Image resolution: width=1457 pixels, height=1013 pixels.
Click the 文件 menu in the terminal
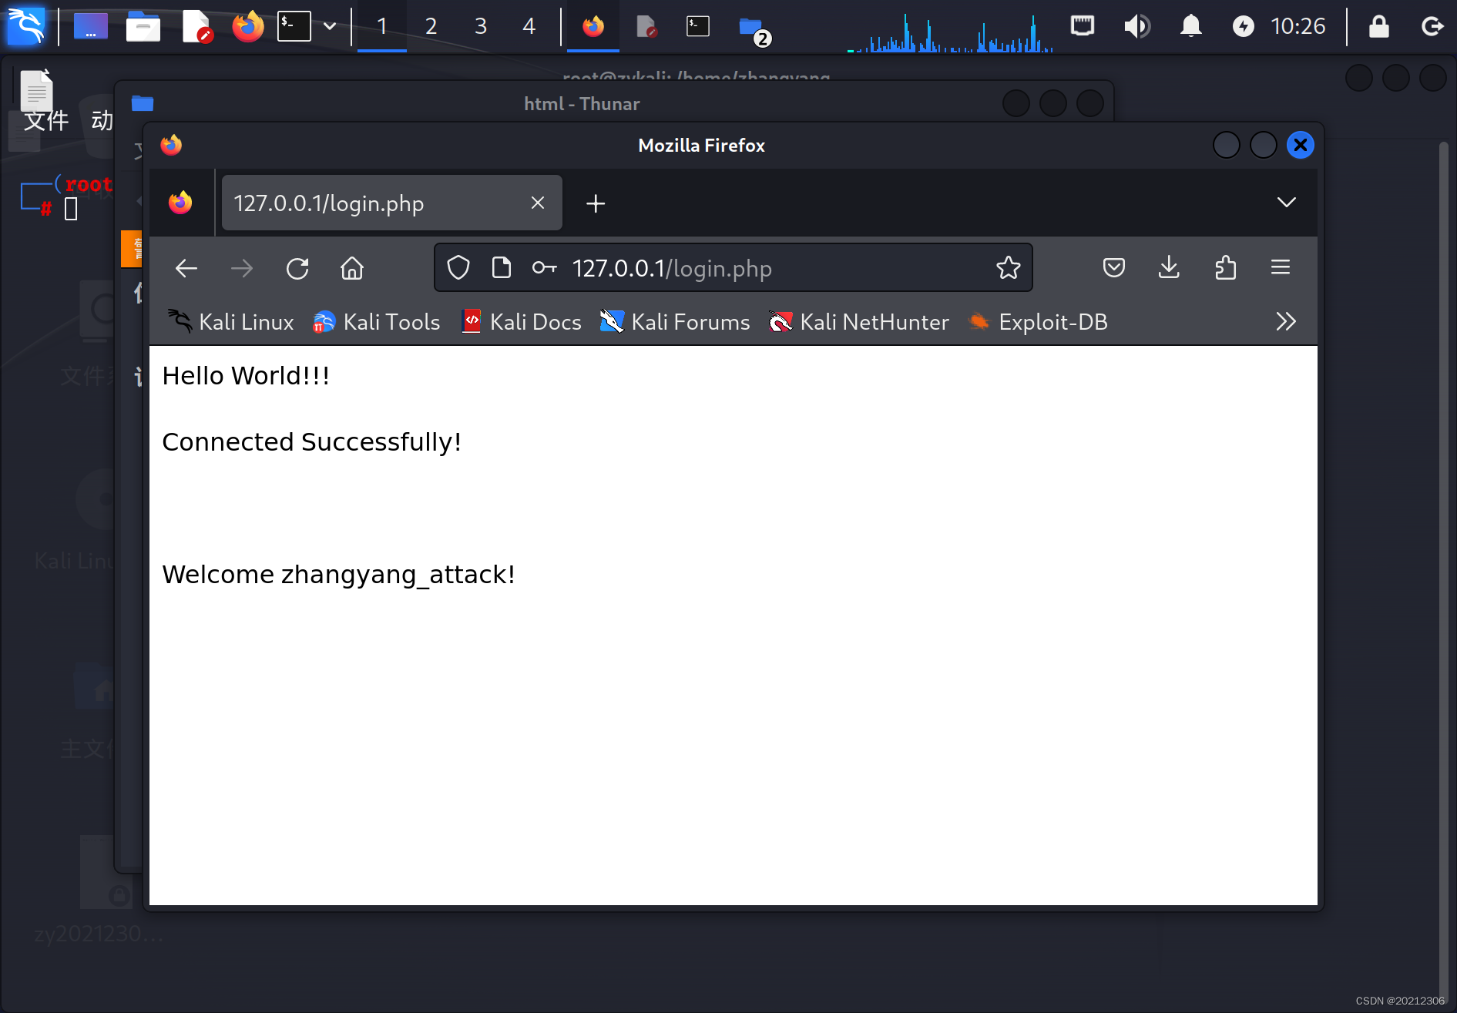46,121
